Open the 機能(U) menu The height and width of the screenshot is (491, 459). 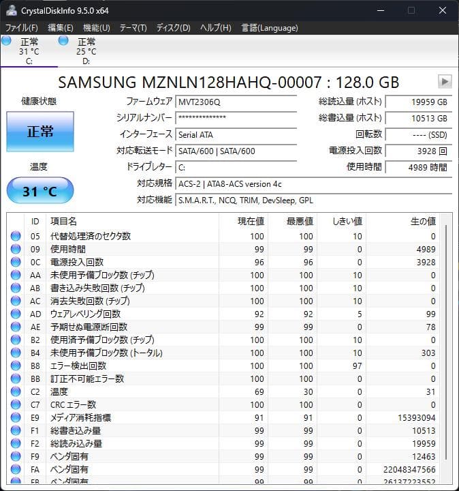(x=96, y=28)
